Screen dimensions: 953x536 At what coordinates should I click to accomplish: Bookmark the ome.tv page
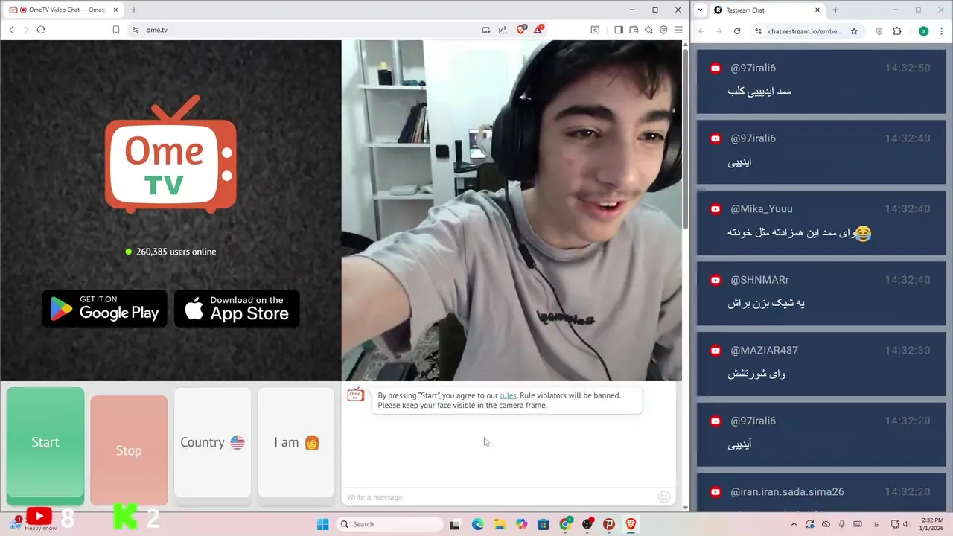coord(116,30)
